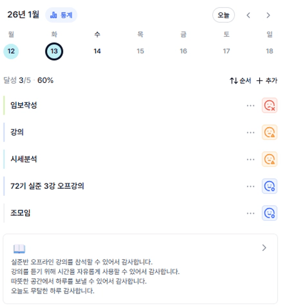Image resolution: width=281 pixels, height=307 pixels.
Task: Open more options for 강의
Action: coord(251,132)
